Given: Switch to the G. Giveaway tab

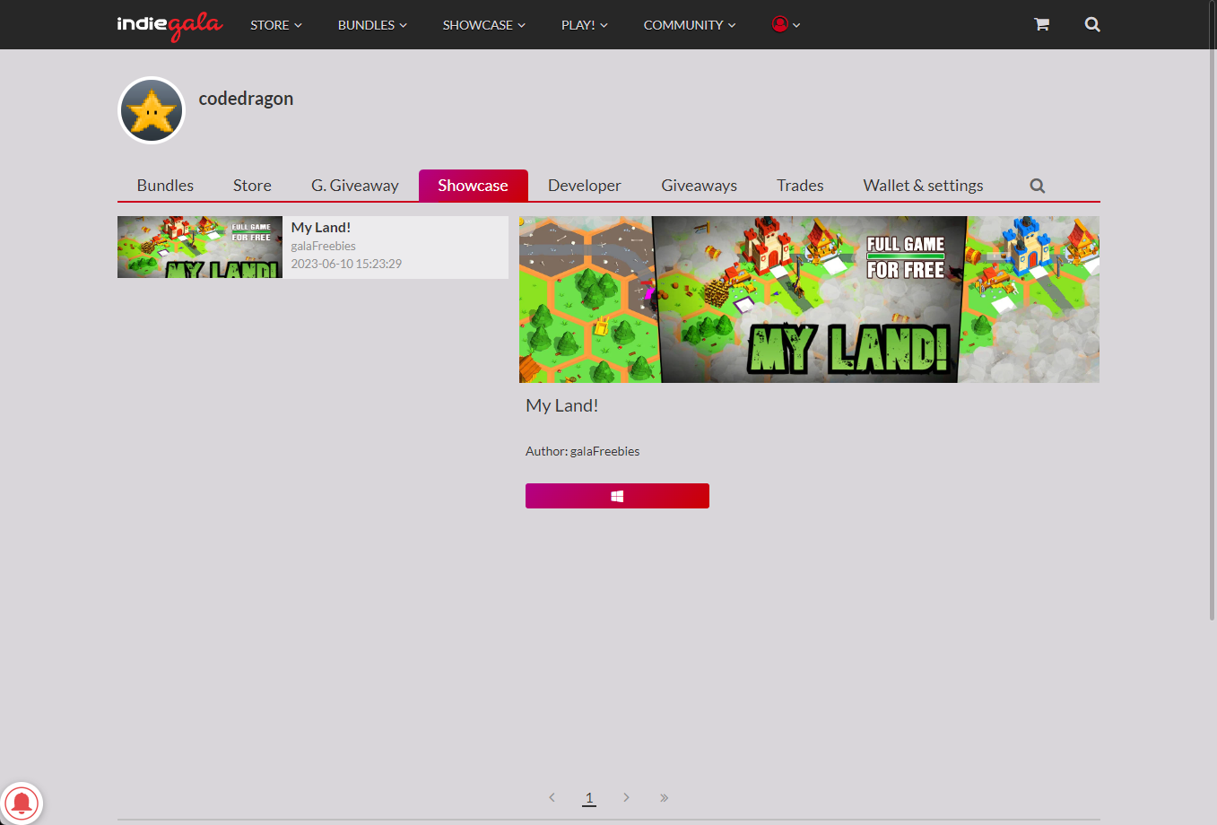Looking at the screenshot, I should [355, 186].
